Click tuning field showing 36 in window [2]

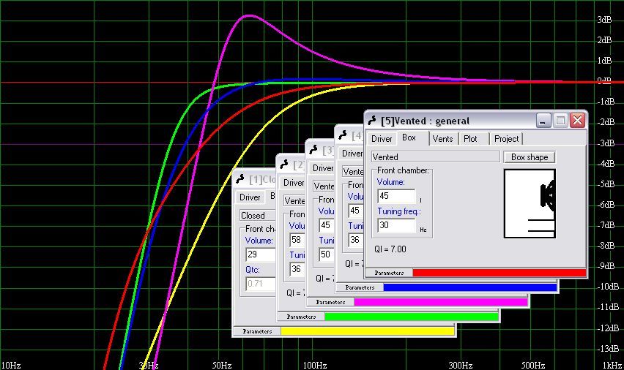pos(297,269)
